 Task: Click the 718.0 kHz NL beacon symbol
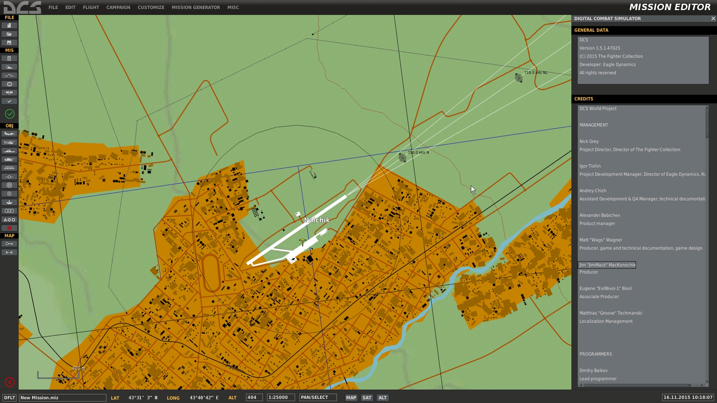(x=519, y=78)
